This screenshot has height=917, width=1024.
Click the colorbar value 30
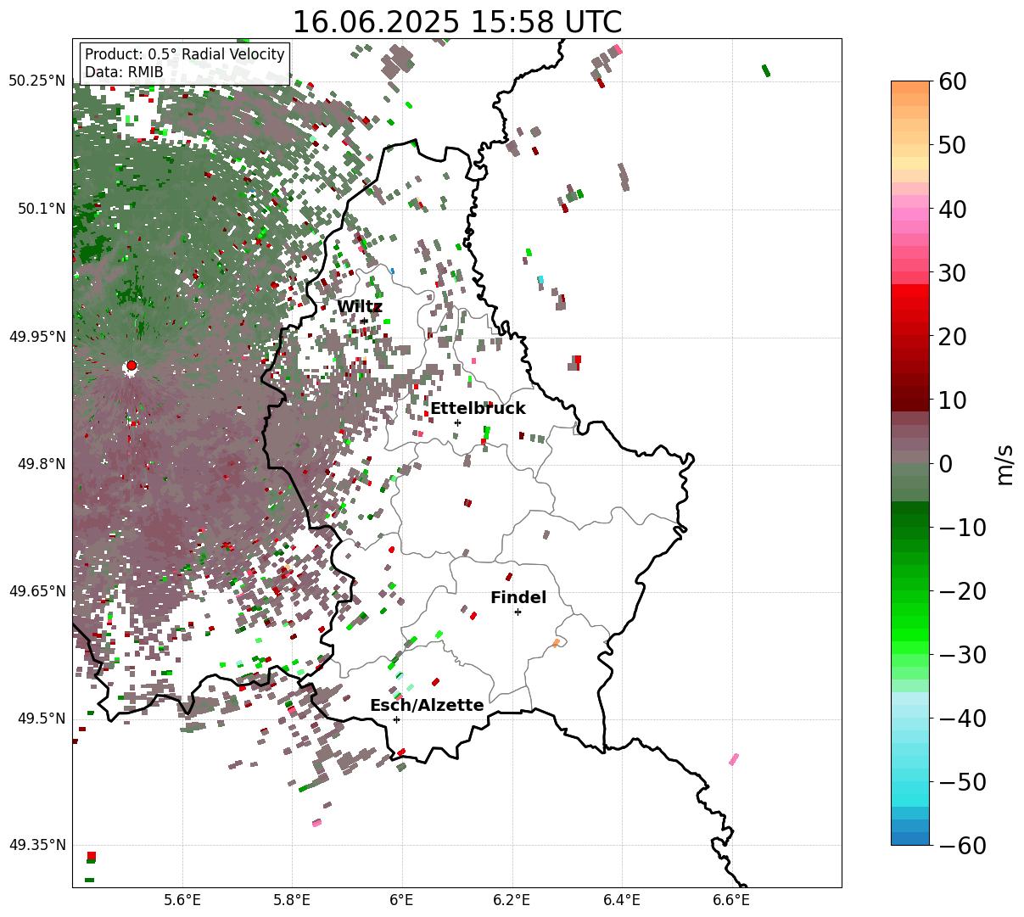951,273
